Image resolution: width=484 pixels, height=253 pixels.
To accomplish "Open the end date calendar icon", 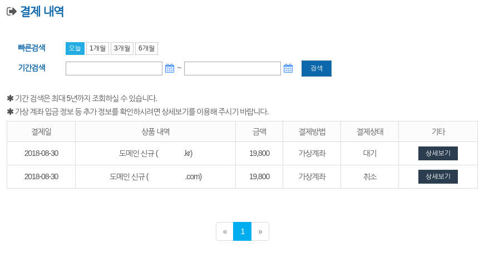I will tap(288, 68).
